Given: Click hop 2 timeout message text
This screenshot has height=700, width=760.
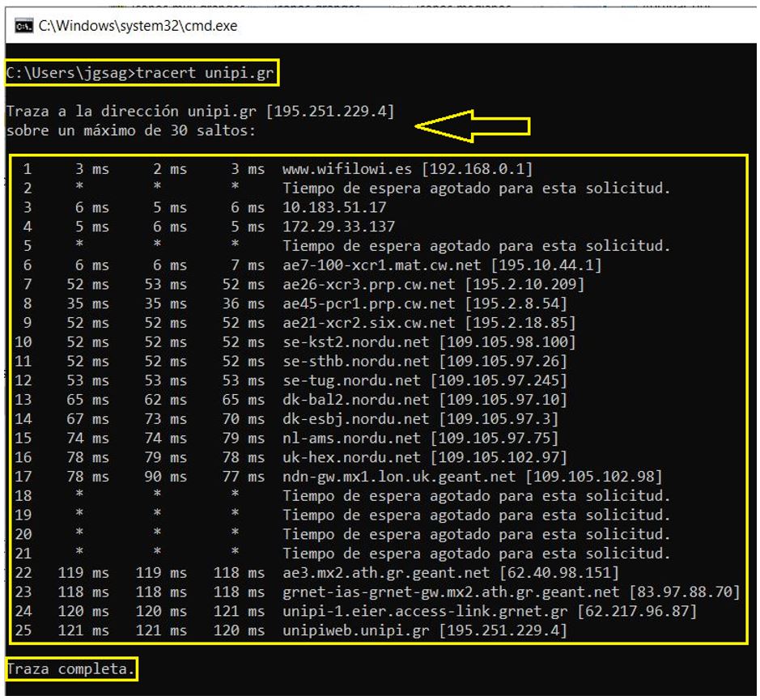Looking at the screenshot, I should pos(477,188).
